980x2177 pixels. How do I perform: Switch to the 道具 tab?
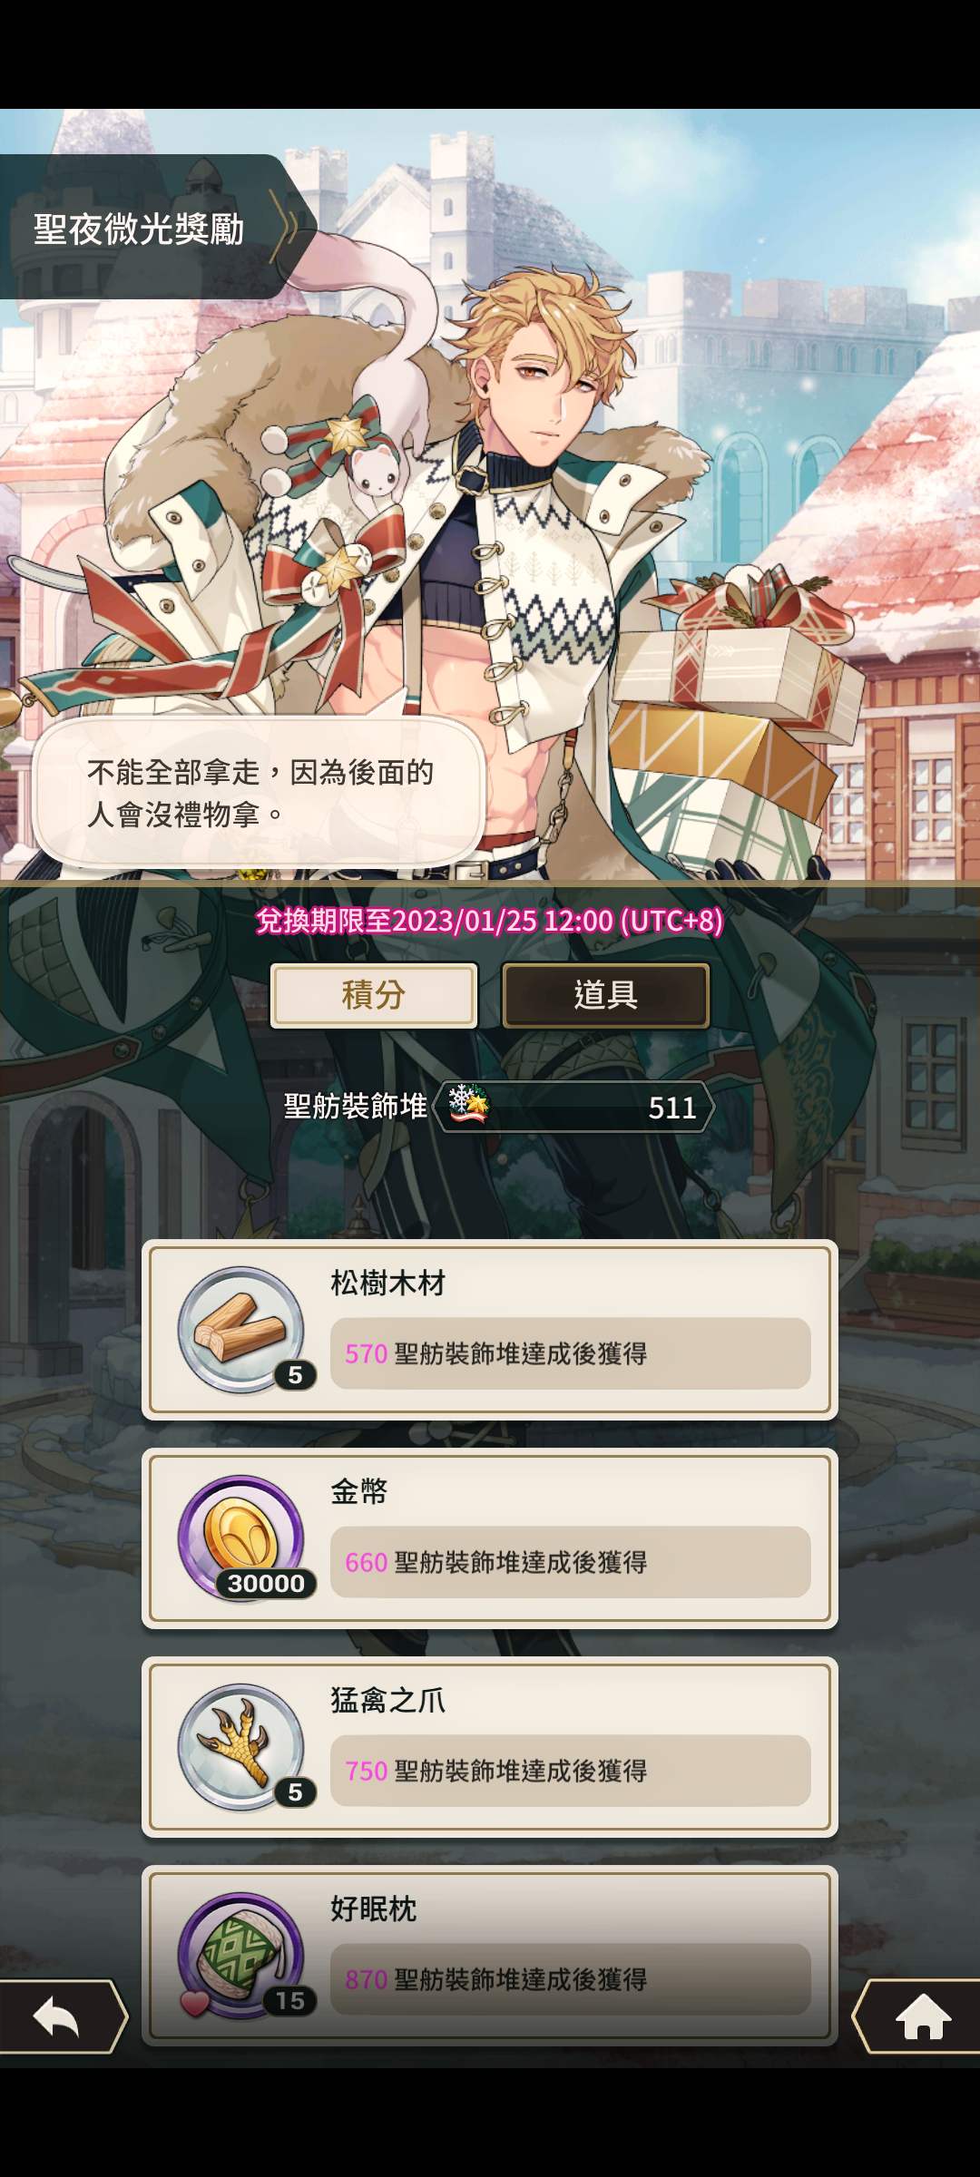coord(606,995)
